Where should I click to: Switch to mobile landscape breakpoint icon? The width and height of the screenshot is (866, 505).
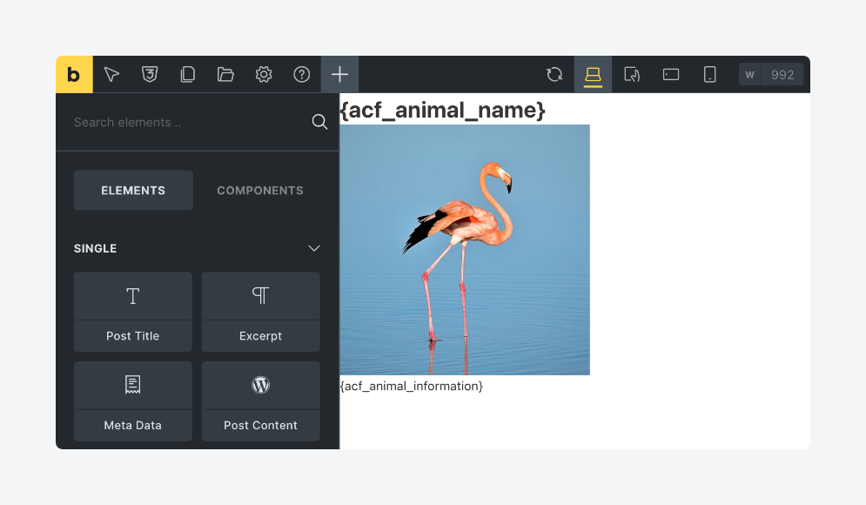pyautogui.click(x=671, y=74)
